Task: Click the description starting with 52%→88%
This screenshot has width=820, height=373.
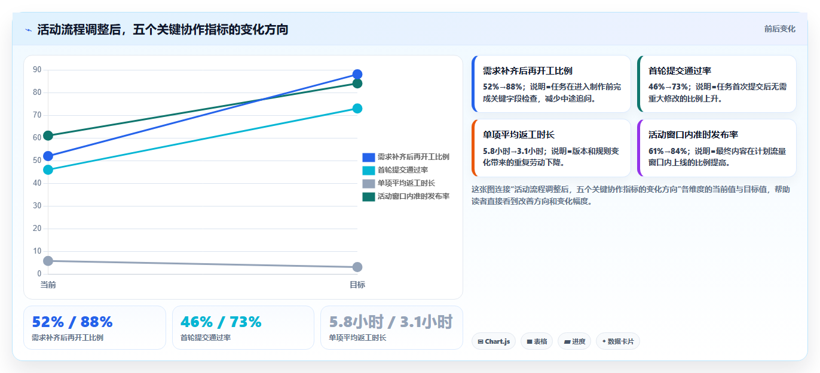Action: click(552, 93)
